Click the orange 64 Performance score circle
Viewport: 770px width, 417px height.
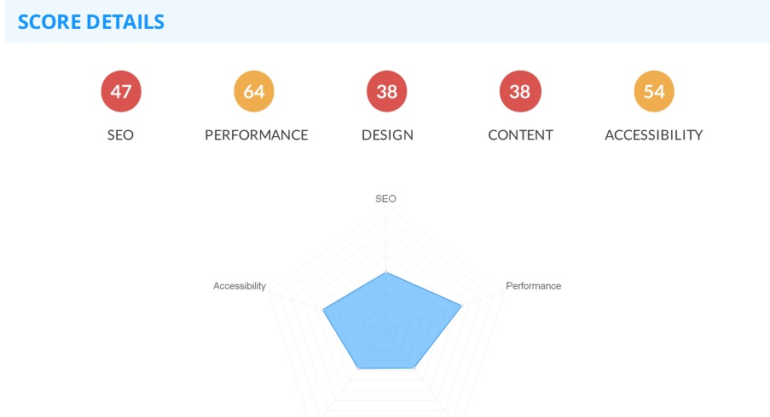(x=254, y=92)
